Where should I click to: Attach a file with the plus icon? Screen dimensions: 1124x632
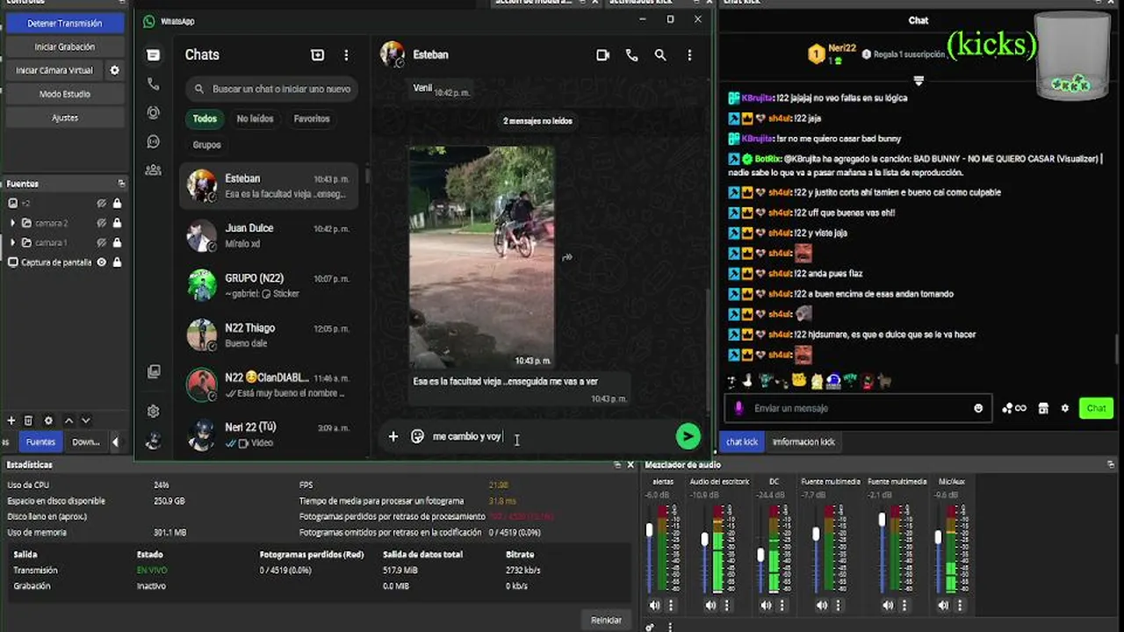point(393,436)
